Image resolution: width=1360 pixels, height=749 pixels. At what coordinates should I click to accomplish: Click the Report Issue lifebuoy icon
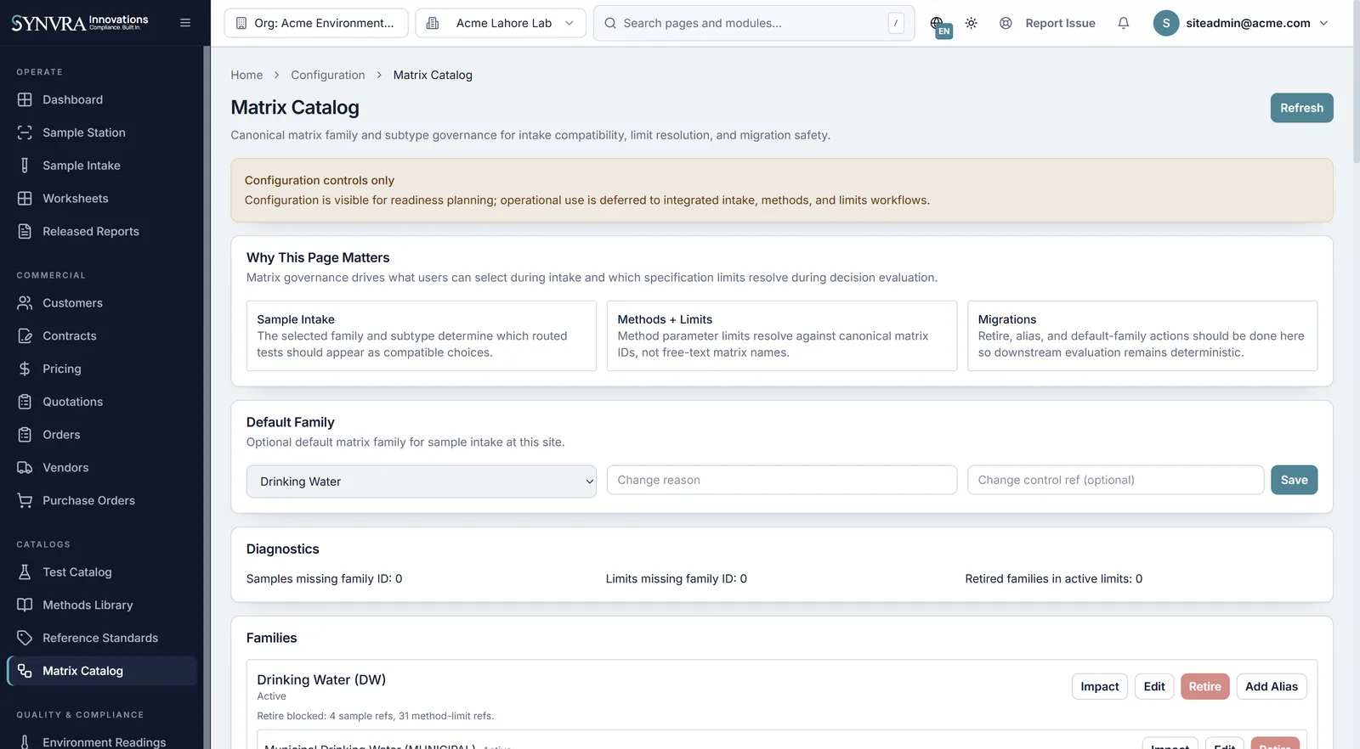pyautogui.click(x=1006, y=23)
